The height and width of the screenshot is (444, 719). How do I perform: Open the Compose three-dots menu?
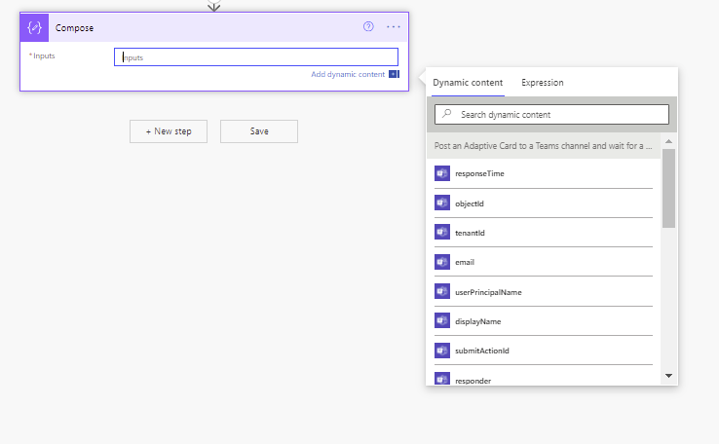(x=394, y=27)
